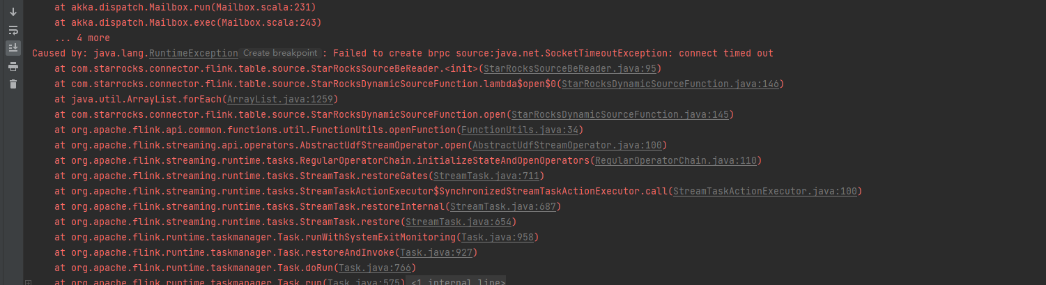This screenshot has width=1046, height=285.
Task: Click the Create breakpoint button
Action: pos(280,53)
